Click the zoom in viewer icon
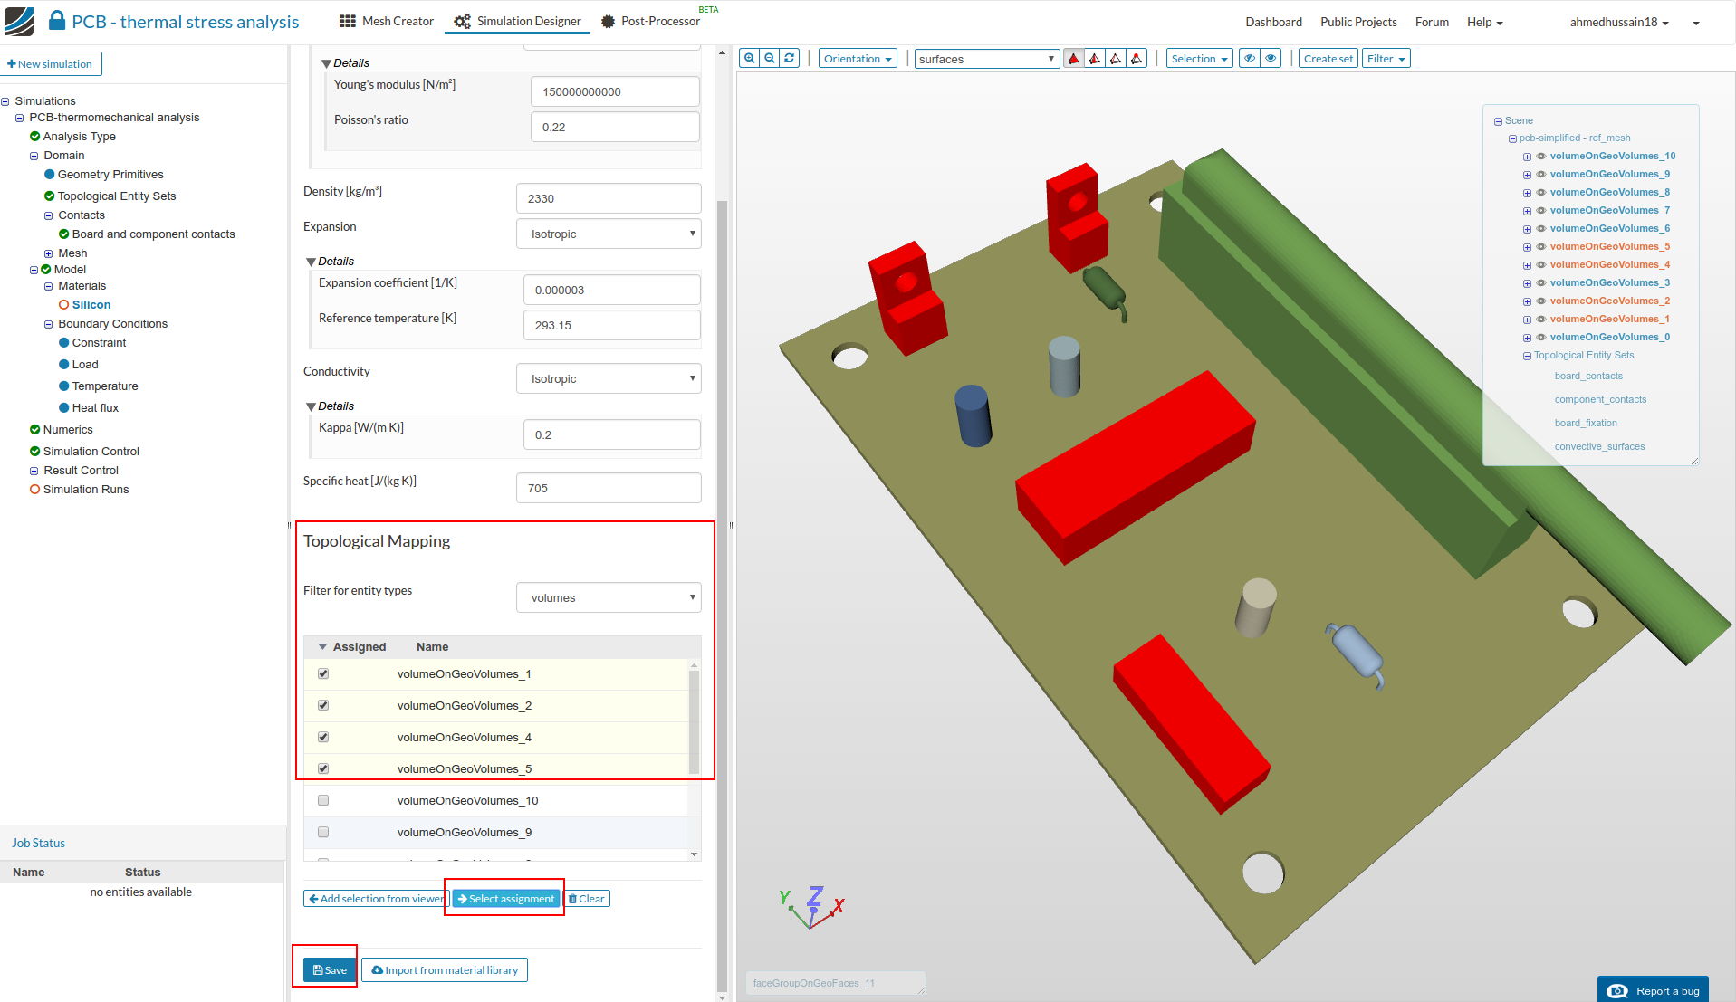The image size is (1736, 1002). (x=749, y=59)
